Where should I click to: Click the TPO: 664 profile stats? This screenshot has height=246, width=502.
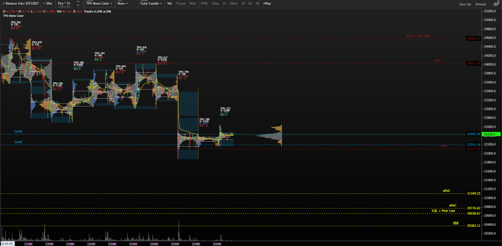[121, 69]
